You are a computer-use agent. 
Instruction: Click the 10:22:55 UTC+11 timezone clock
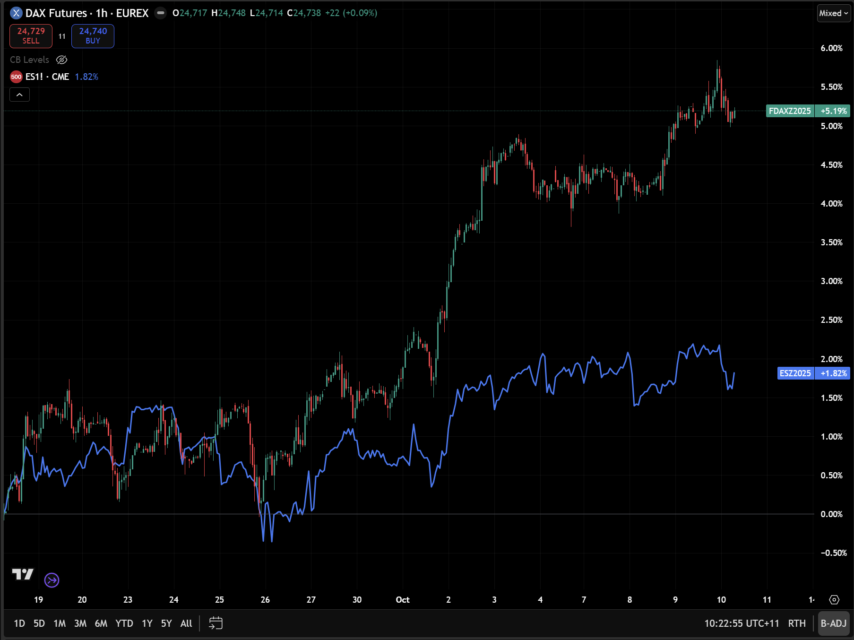click(x=742, y=623)
